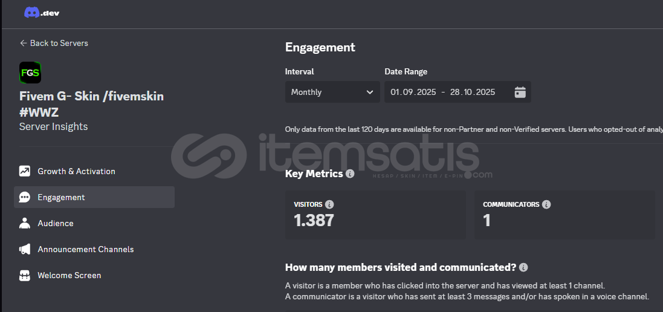
Task: Navigate to Welcome Screen page
Action: point(70,275)
